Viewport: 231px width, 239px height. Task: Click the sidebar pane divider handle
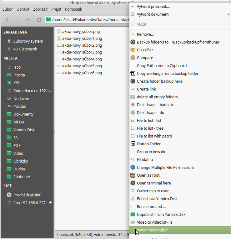[x=54, y=132]
